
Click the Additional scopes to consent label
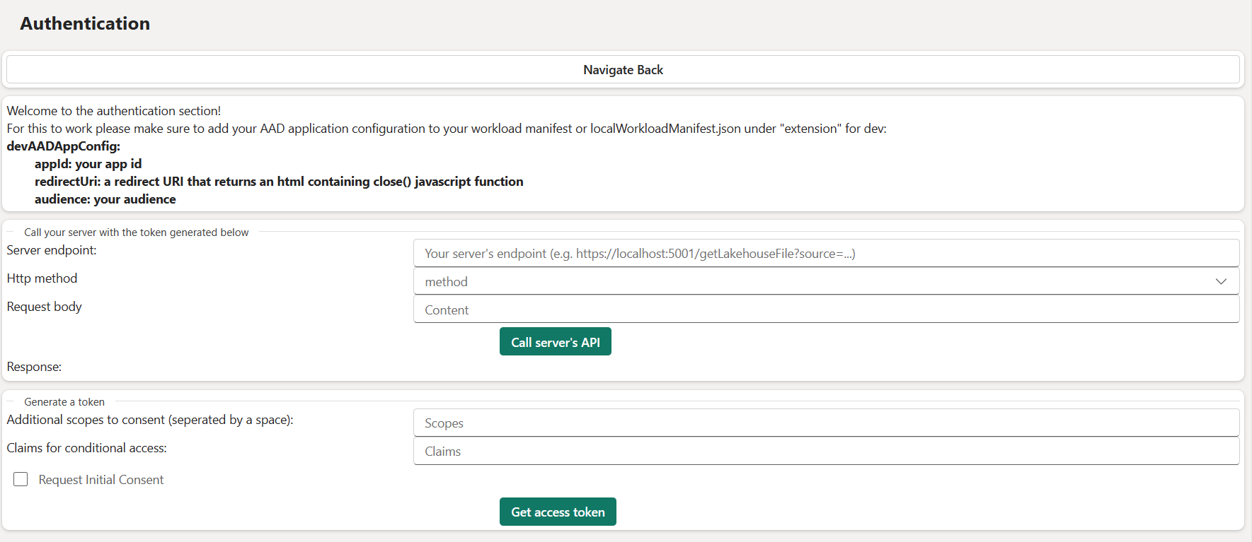pos(150,420)
